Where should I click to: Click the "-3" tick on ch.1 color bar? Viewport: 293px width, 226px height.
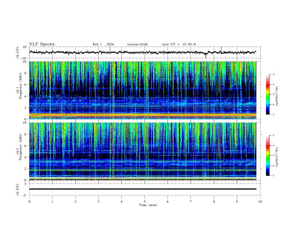coord(273,74)
